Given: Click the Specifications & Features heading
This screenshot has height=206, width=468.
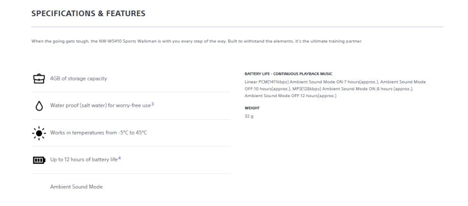Looking at the screenshot, I should point(88,14).
